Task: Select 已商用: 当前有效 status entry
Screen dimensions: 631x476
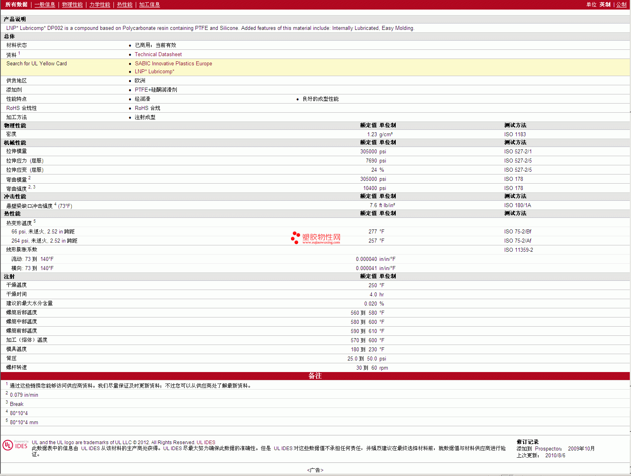Action: (155, 45)
